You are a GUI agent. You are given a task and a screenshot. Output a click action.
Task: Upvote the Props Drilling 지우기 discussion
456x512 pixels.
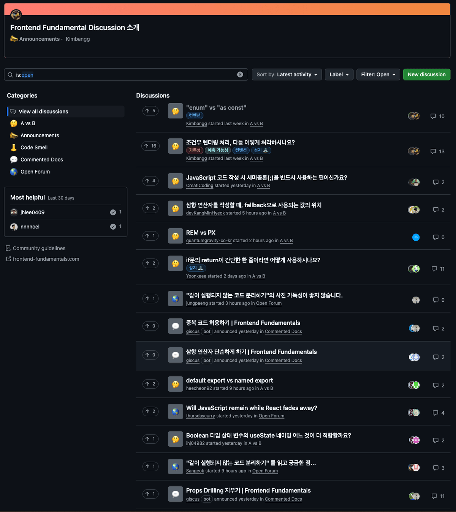tap(150, 494)
